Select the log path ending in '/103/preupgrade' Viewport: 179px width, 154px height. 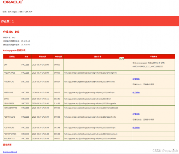[90, 73]
